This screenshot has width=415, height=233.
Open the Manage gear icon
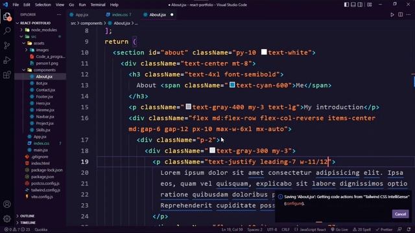coord(7,219)
